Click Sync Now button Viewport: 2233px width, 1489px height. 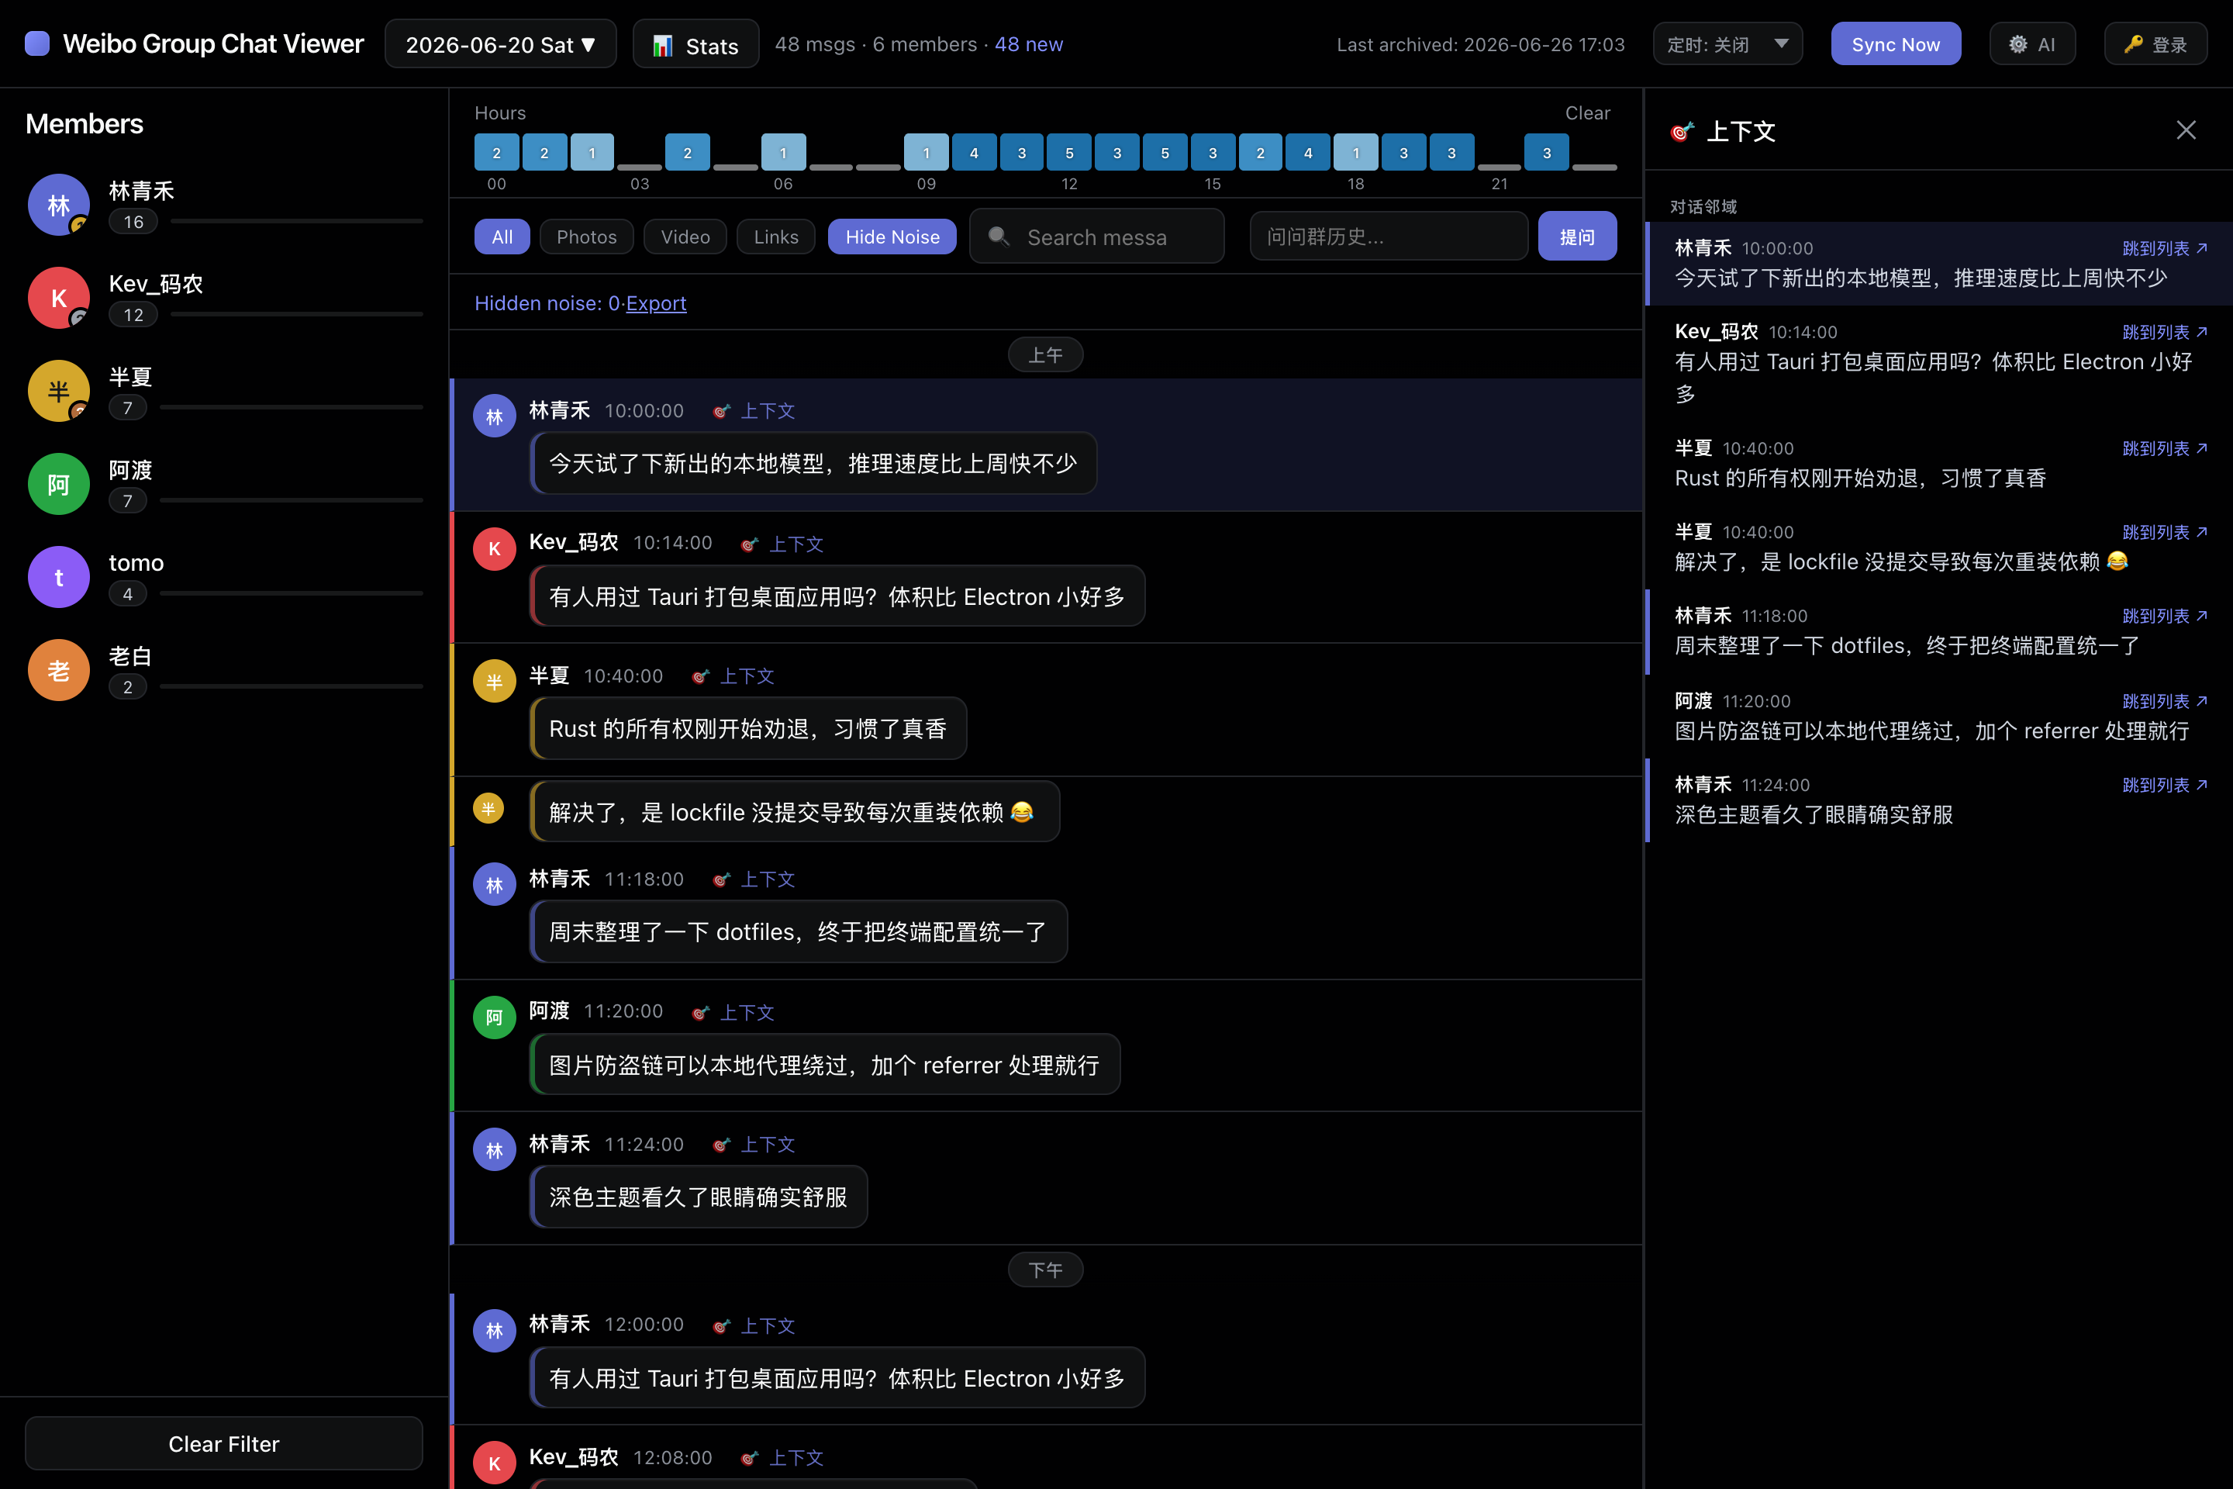tap(1896, 43)
